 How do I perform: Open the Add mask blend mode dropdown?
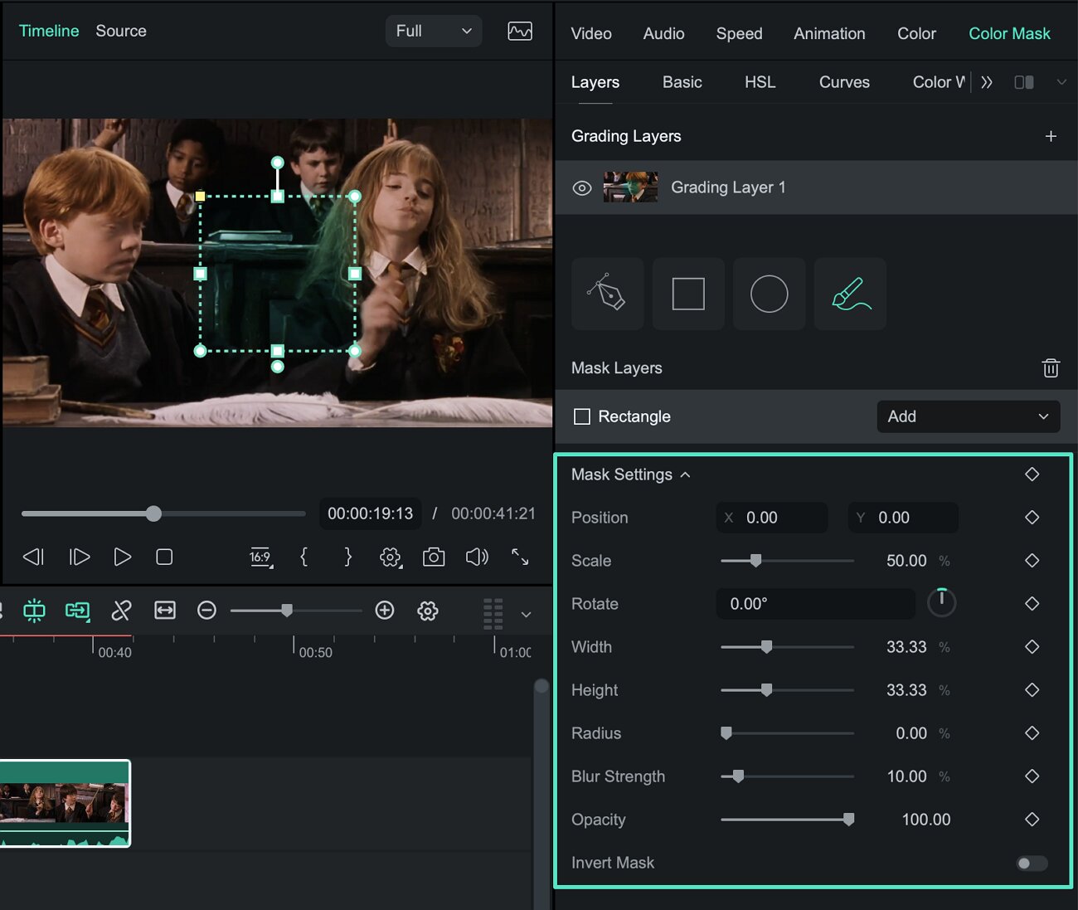point(969,416)
